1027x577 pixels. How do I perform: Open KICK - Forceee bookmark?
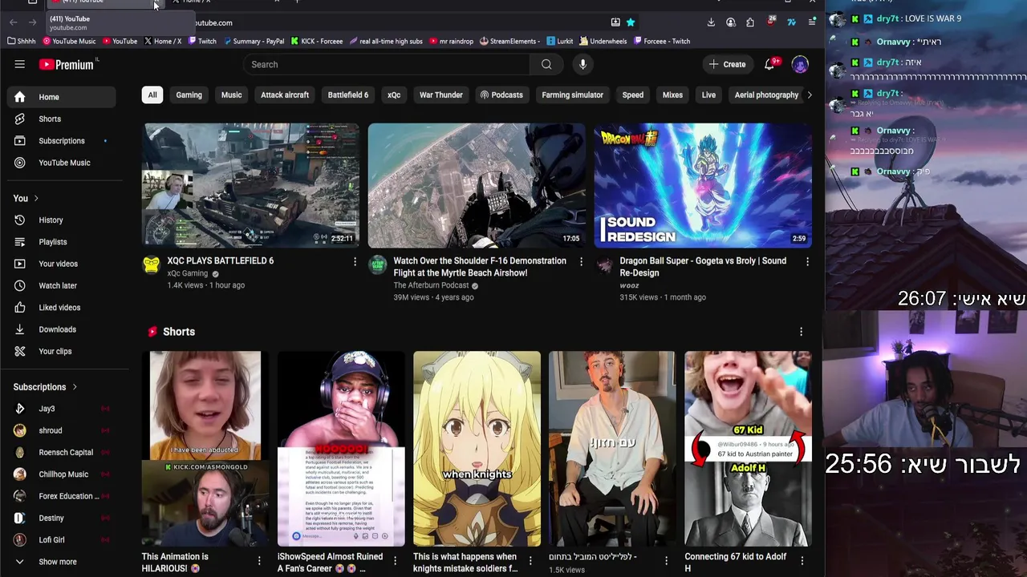click(317, 41)
